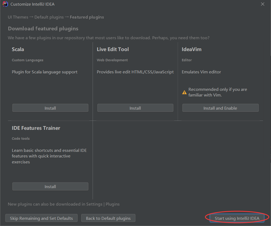The width and height of the screenshot is (271, 226).
Task: Click 'Provides live edit HTML/CSS/JavaScript' description
Action: 135,72
